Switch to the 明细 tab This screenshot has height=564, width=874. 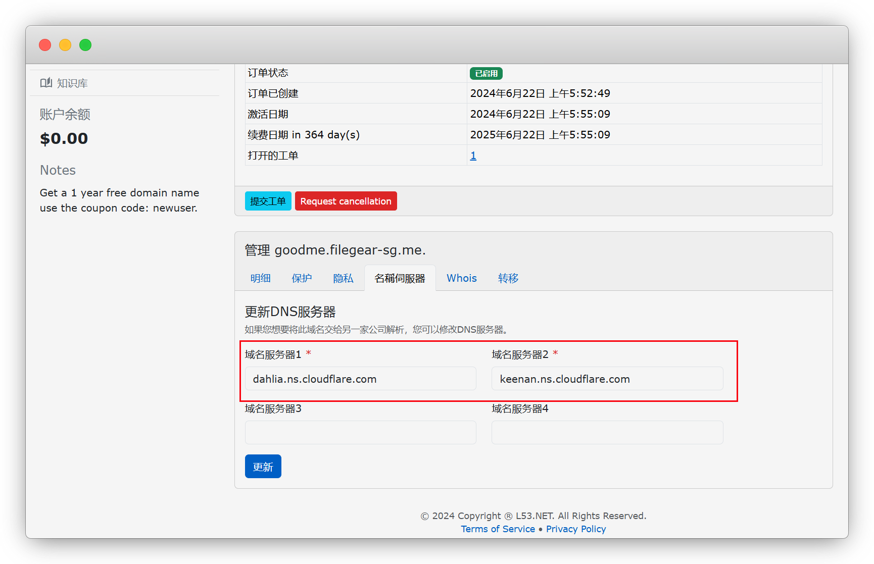pos(260,278)
